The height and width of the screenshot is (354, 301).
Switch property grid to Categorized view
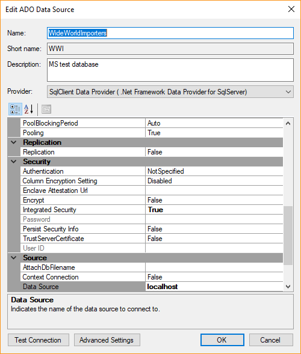pos(15,109)
